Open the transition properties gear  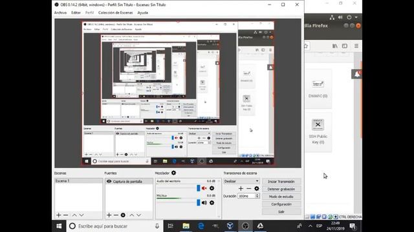click(x=257, y=189)
